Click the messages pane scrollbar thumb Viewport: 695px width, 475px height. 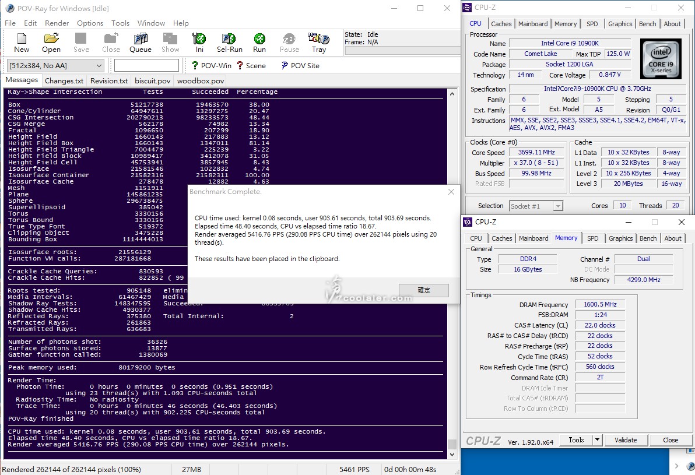pyautogui.click(x=452, y=444)
